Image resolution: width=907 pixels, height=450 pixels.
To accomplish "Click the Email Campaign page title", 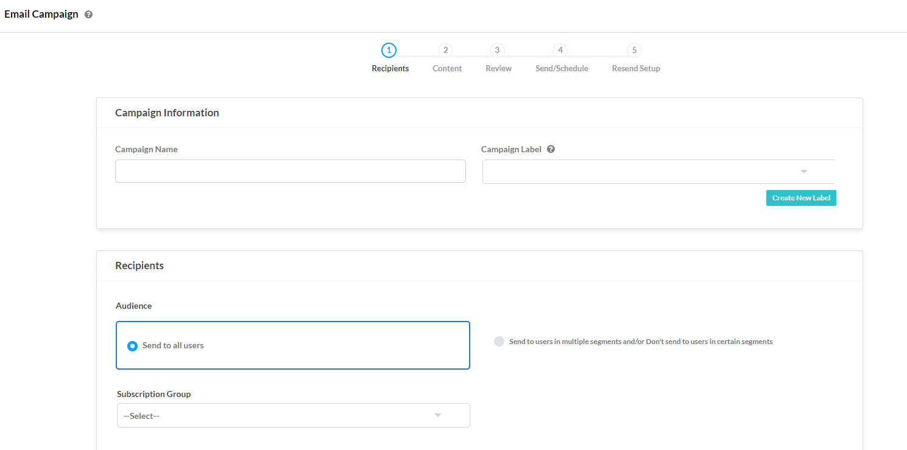I will point(41,14).
